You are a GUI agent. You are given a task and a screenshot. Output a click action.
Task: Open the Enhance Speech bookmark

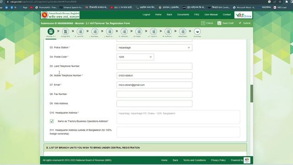tap(71, 7)
